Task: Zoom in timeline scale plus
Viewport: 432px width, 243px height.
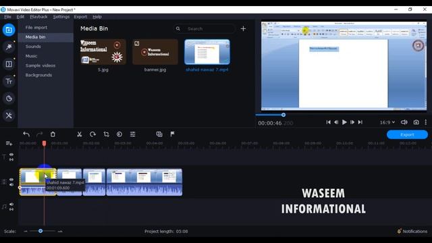Action: point(60,231)
